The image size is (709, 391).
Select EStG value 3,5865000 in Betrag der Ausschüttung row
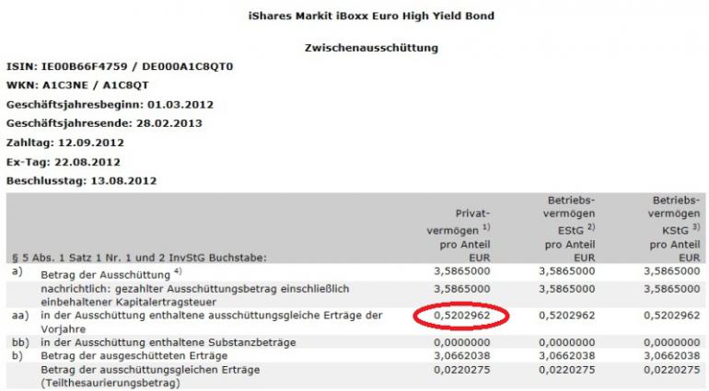click(x=567, y=271)
